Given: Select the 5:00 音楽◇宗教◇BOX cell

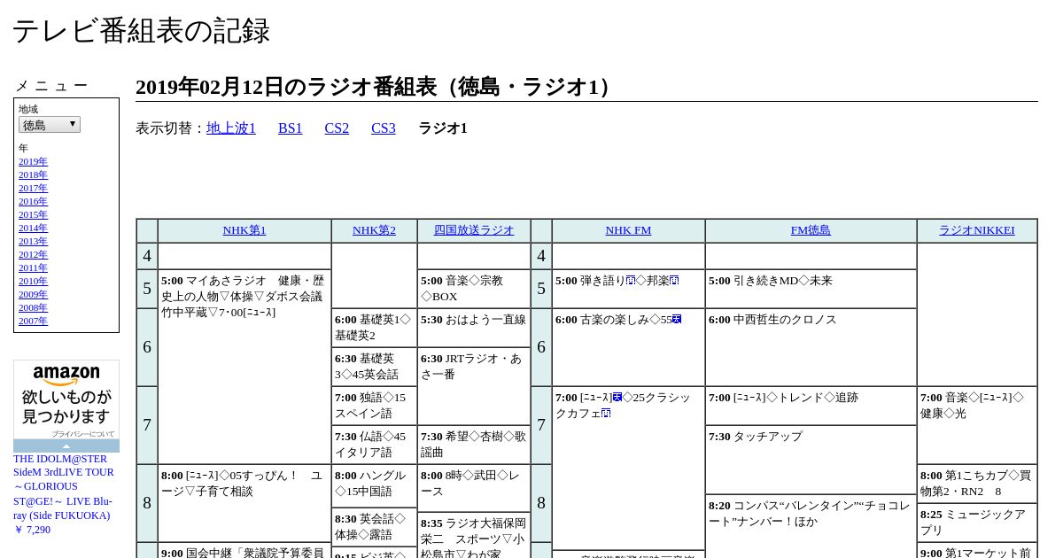Looking at the screenshot, I should click(474, 289).
